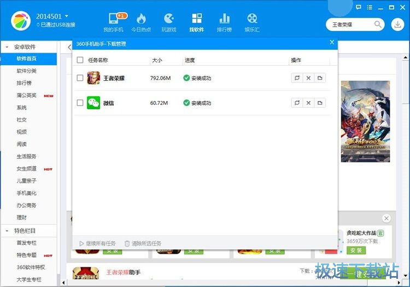Delete the 微信 task with X icon
The width and height of the screenshot is (410, 287).
308,103
